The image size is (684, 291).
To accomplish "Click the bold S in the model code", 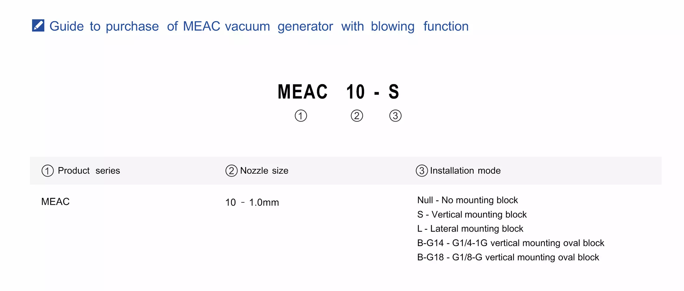I will (x=394, y=92).
